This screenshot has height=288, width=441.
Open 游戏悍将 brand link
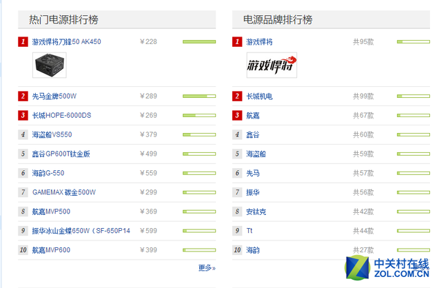click(x=259, y=42)
